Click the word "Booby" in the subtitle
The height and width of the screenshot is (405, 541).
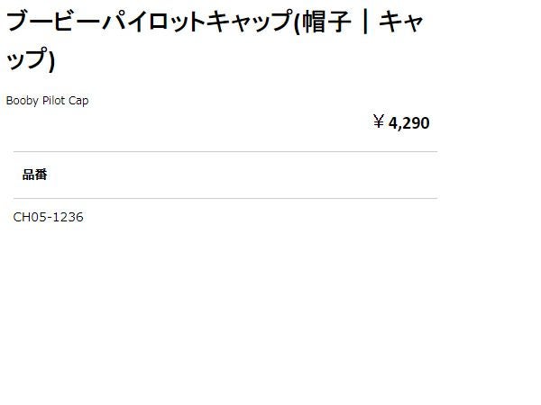pos(22,101)
